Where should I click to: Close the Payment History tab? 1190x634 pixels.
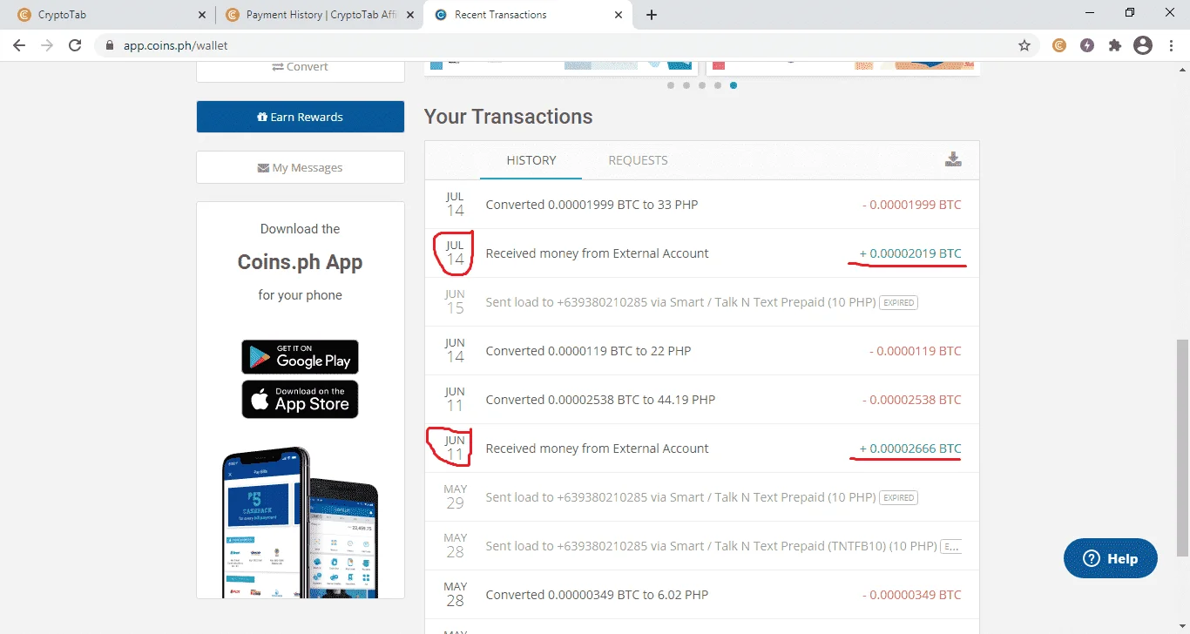[x=411, y=15]
